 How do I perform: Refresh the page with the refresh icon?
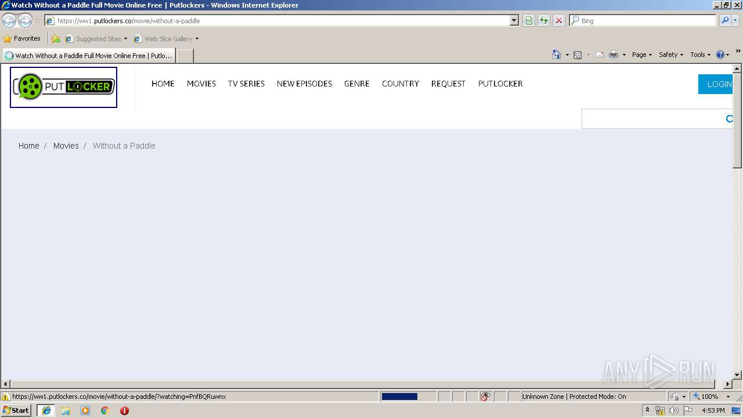pyautogui.click(x=544, y=20)
